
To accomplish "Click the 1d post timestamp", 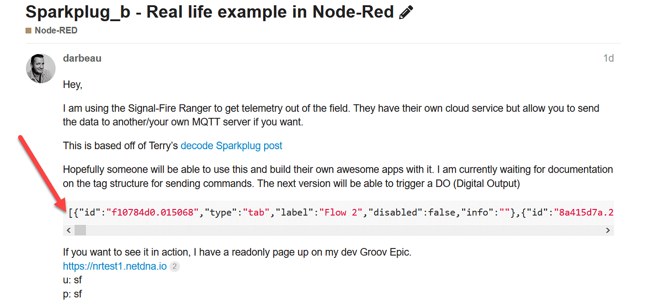I will pyautogui.click(x=609, y=57).
